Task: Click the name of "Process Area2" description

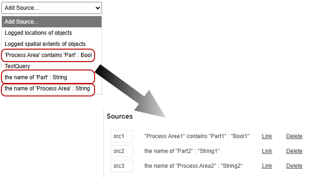Action: tap(193, 166)
